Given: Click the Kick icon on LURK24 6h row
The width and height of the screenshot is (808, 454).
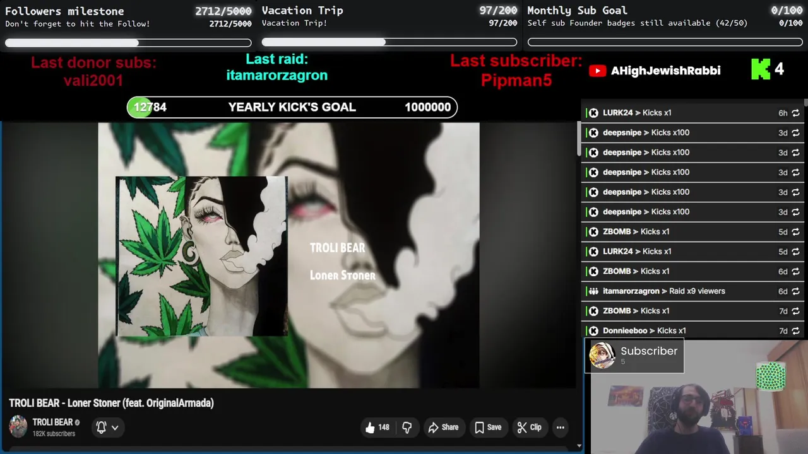Looking at the screenshot, I should tap(593, 113).
